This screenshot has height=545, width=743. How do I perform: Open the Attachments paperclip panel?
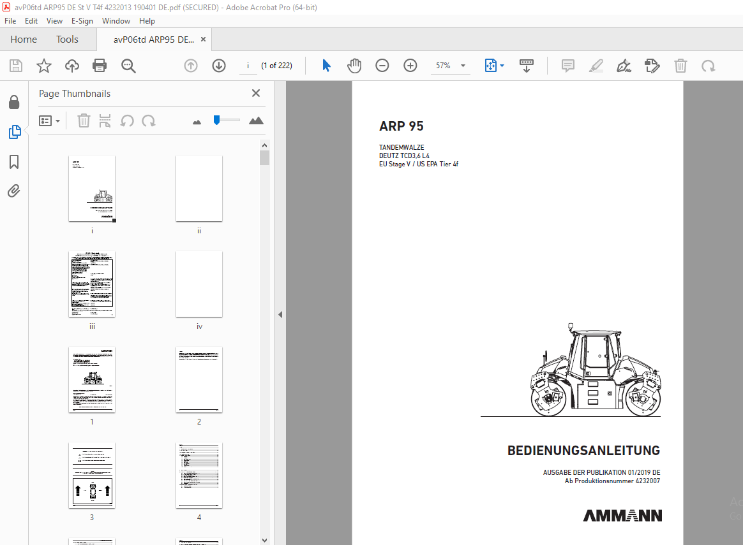(x=14, y=191)
